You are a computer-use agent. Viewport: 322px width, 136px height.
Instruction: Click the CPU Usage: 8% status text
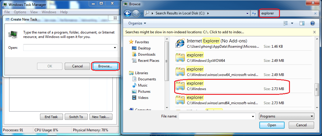point(46,130)
